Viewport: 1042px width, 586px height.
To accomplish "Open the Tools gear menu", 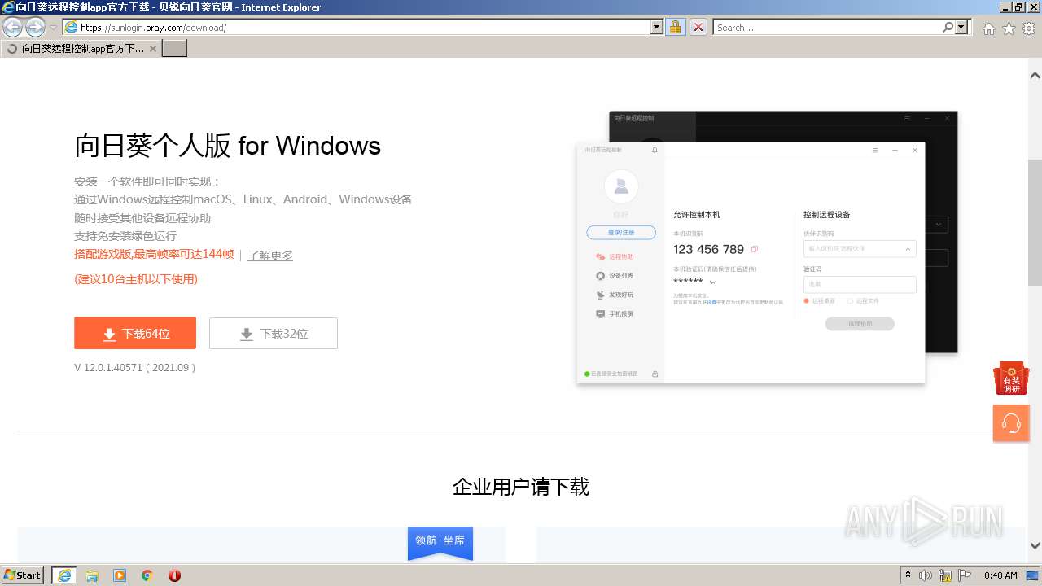I will pyautogui.click(x=1029, y=28).
